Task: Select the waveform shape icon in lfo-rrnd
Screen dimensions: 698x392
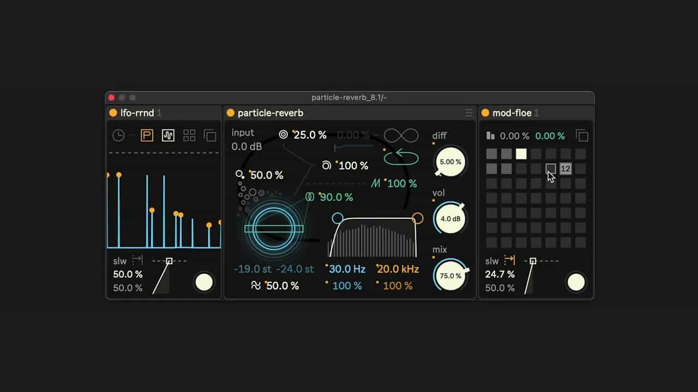Action: click(x=168, y=136)
